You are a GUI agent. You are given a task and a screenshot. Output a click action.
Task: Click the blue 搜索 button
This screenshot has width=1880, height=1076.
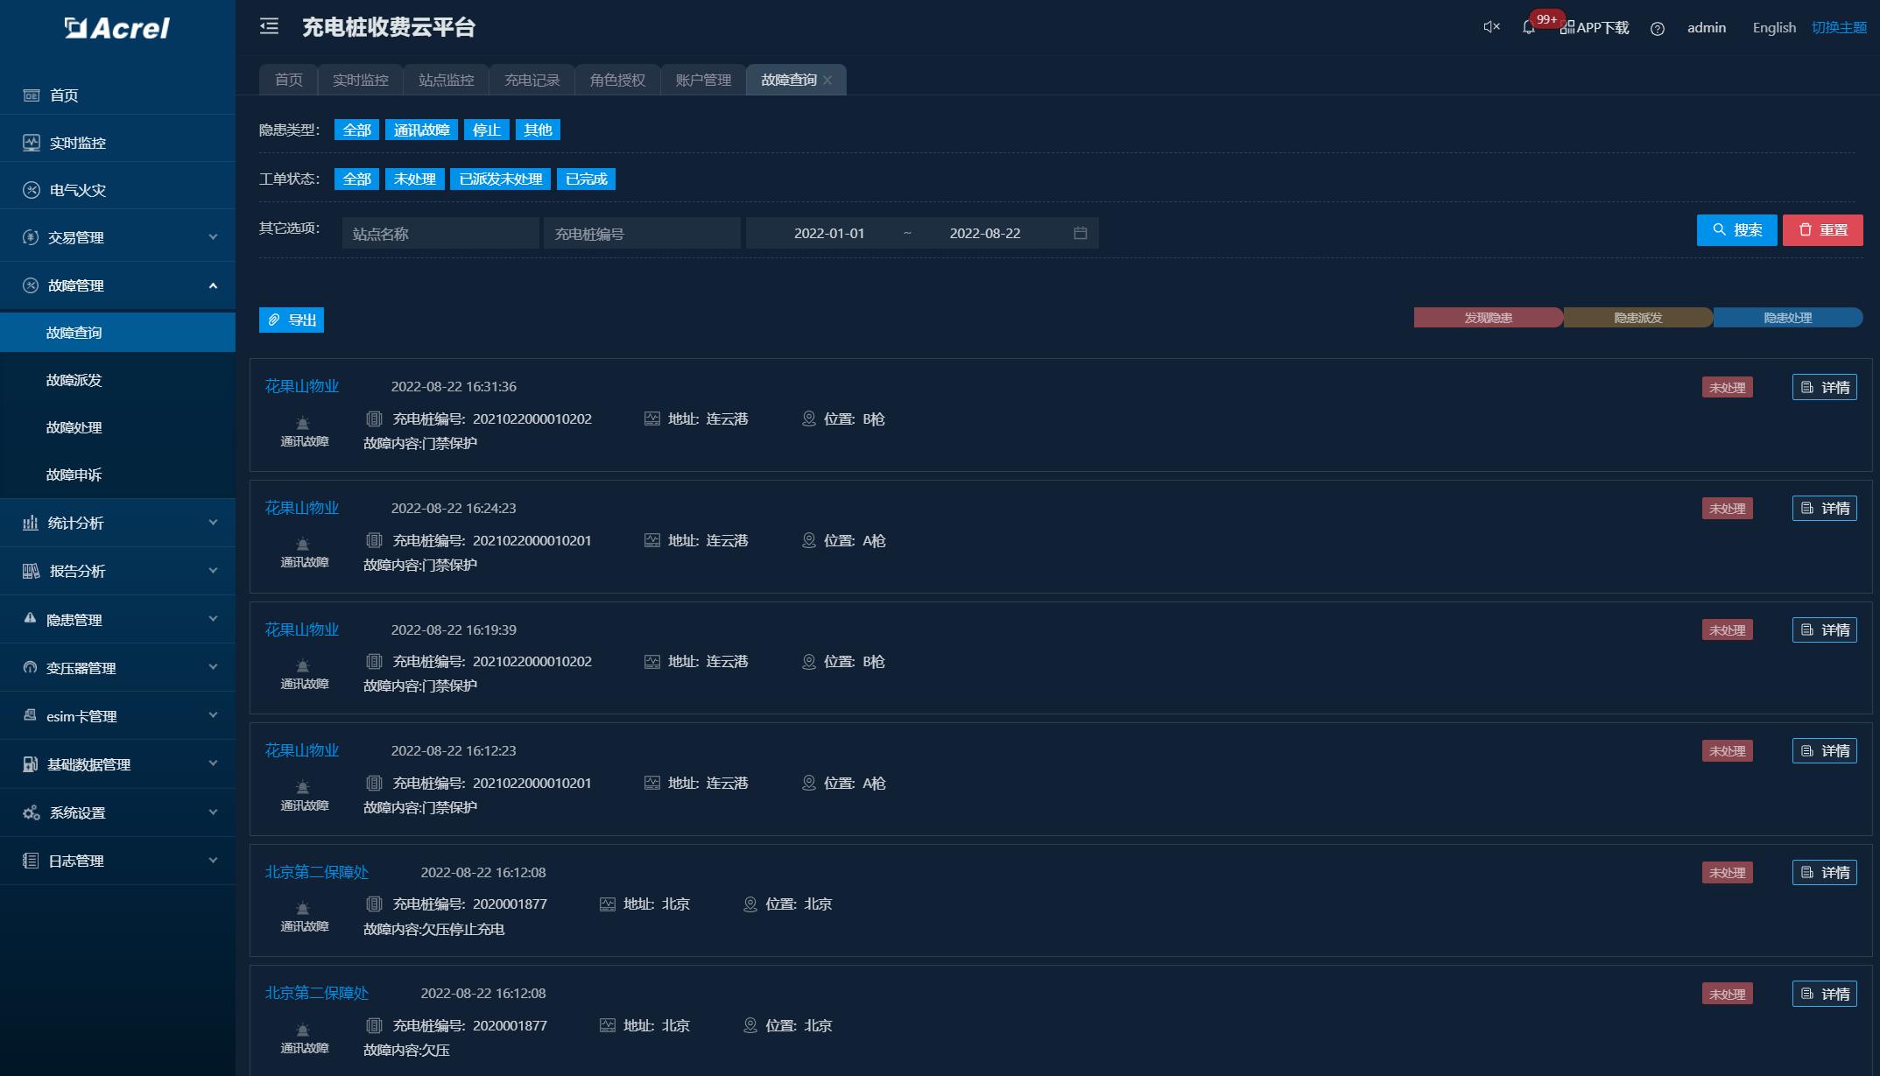tap(1736, 230)
